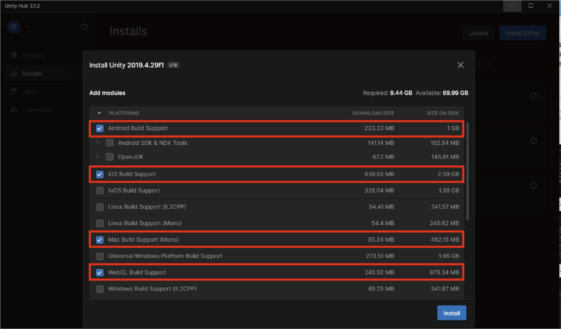Enable tvOS Build Support checkbox
The image size is (561, 329).
(100, 191)
